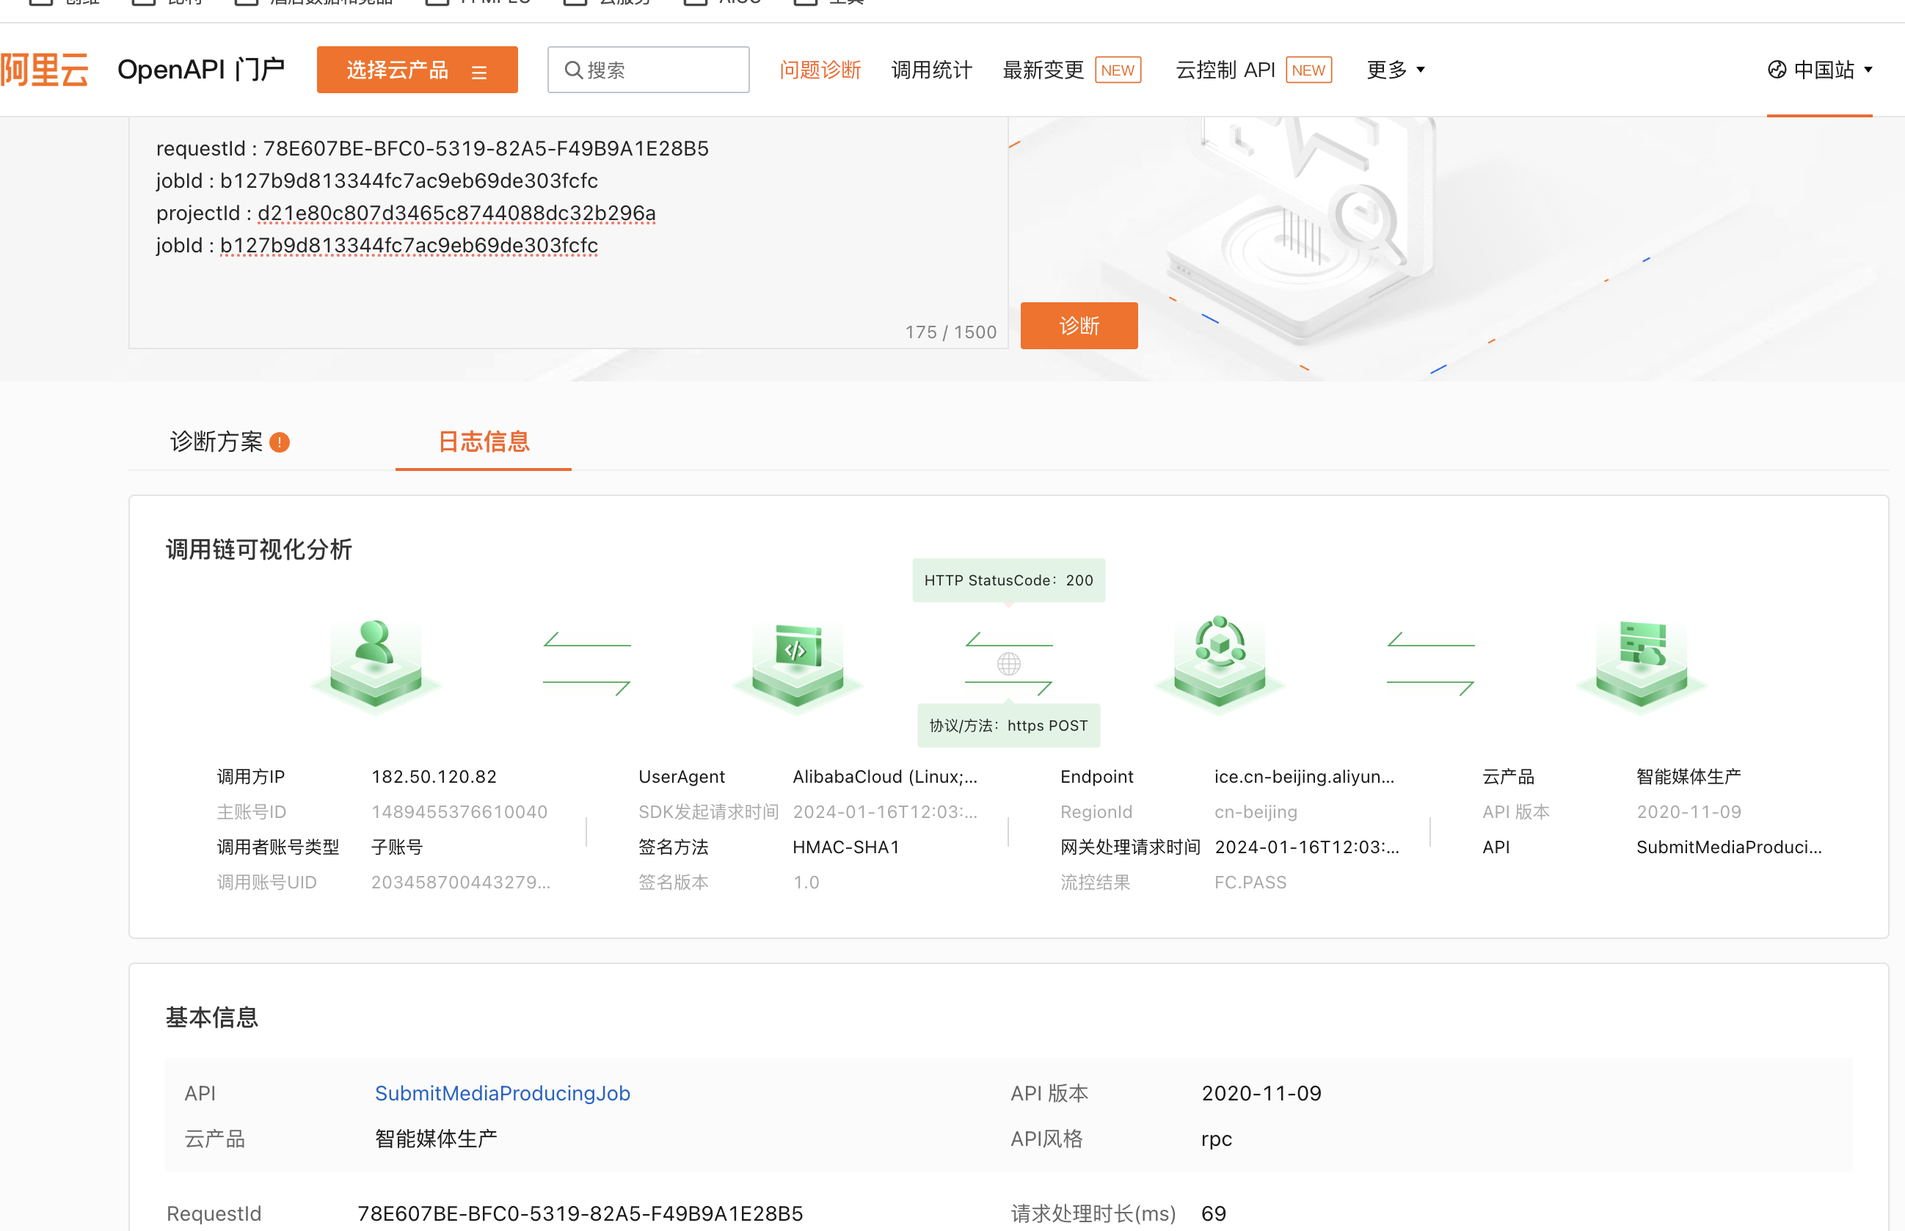Click the globe icon between SDK and gateway
1905x1231 pixels.
tap(1009, 663)
